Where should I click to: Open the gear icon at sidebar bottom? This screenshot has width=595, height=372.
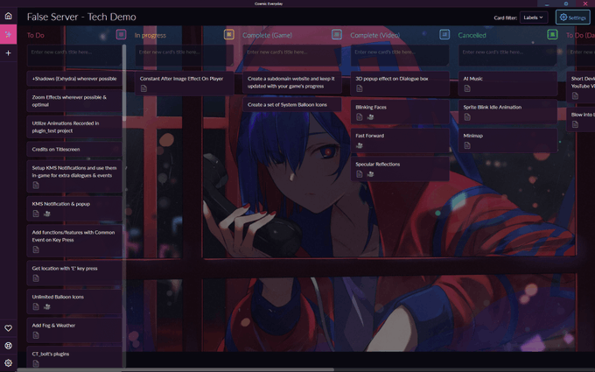pyautogui.click(x=9, y=363)
